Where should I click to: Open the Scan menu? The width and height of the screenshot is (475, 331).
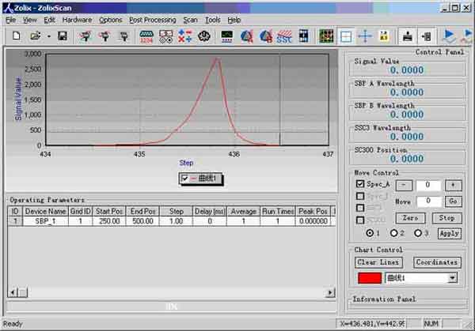click(x=190, y=19)
